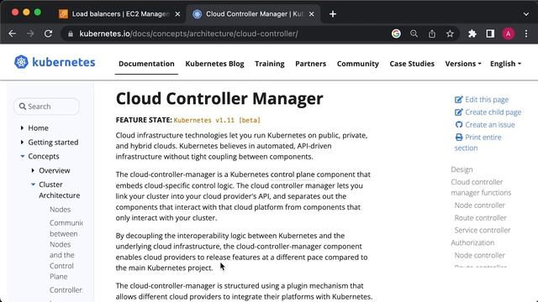
Task: Click the padlock site info icon
Action: (71, 34)
